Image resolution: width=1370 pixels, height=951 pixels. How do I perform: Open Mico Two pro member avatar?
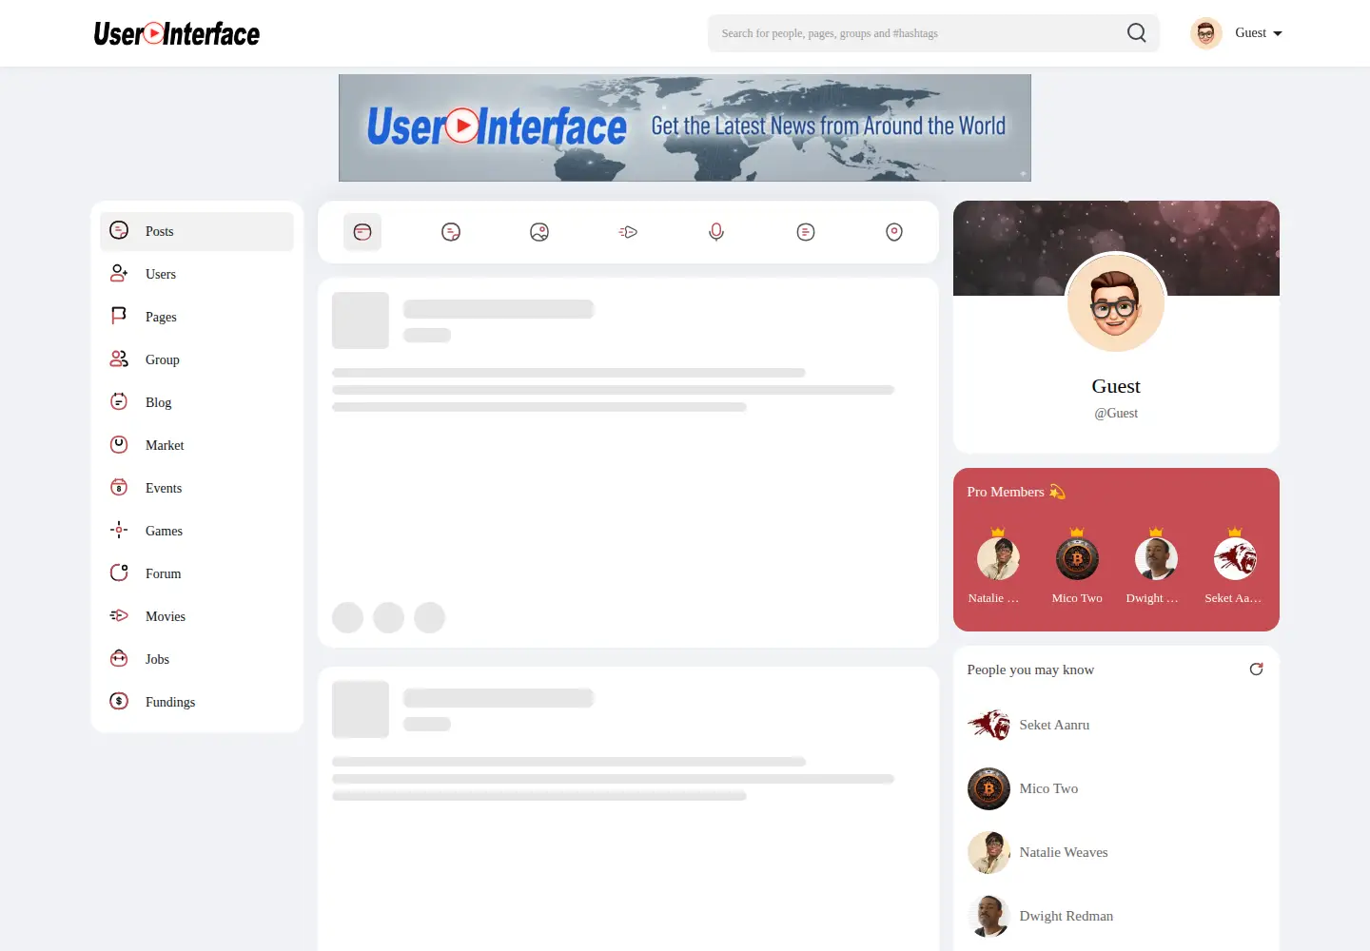1077,558
